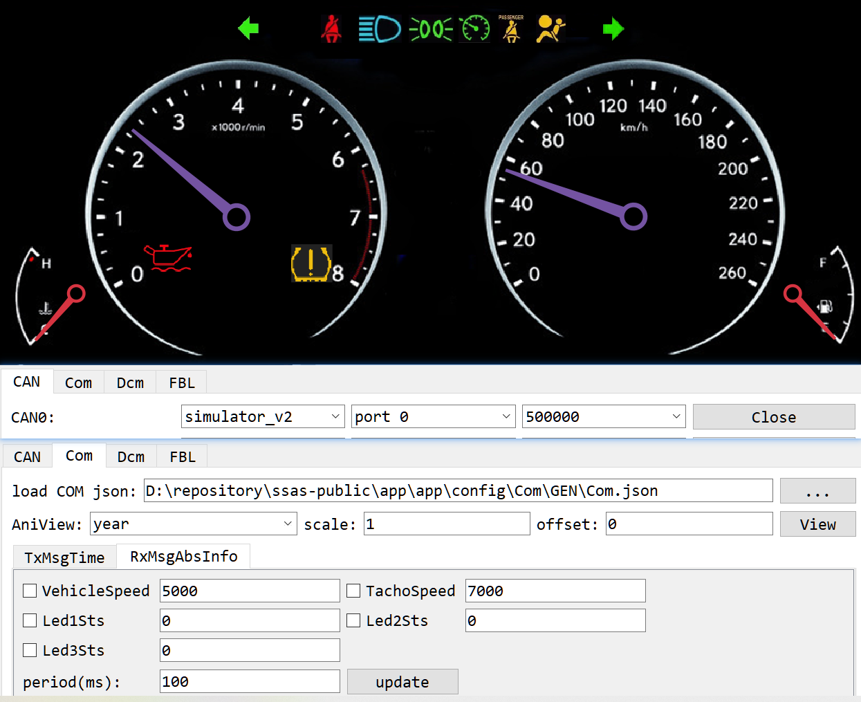Click the yellow airbag warning indicator
This screenshot has width=861, height=702.
(x=550, y=29)
